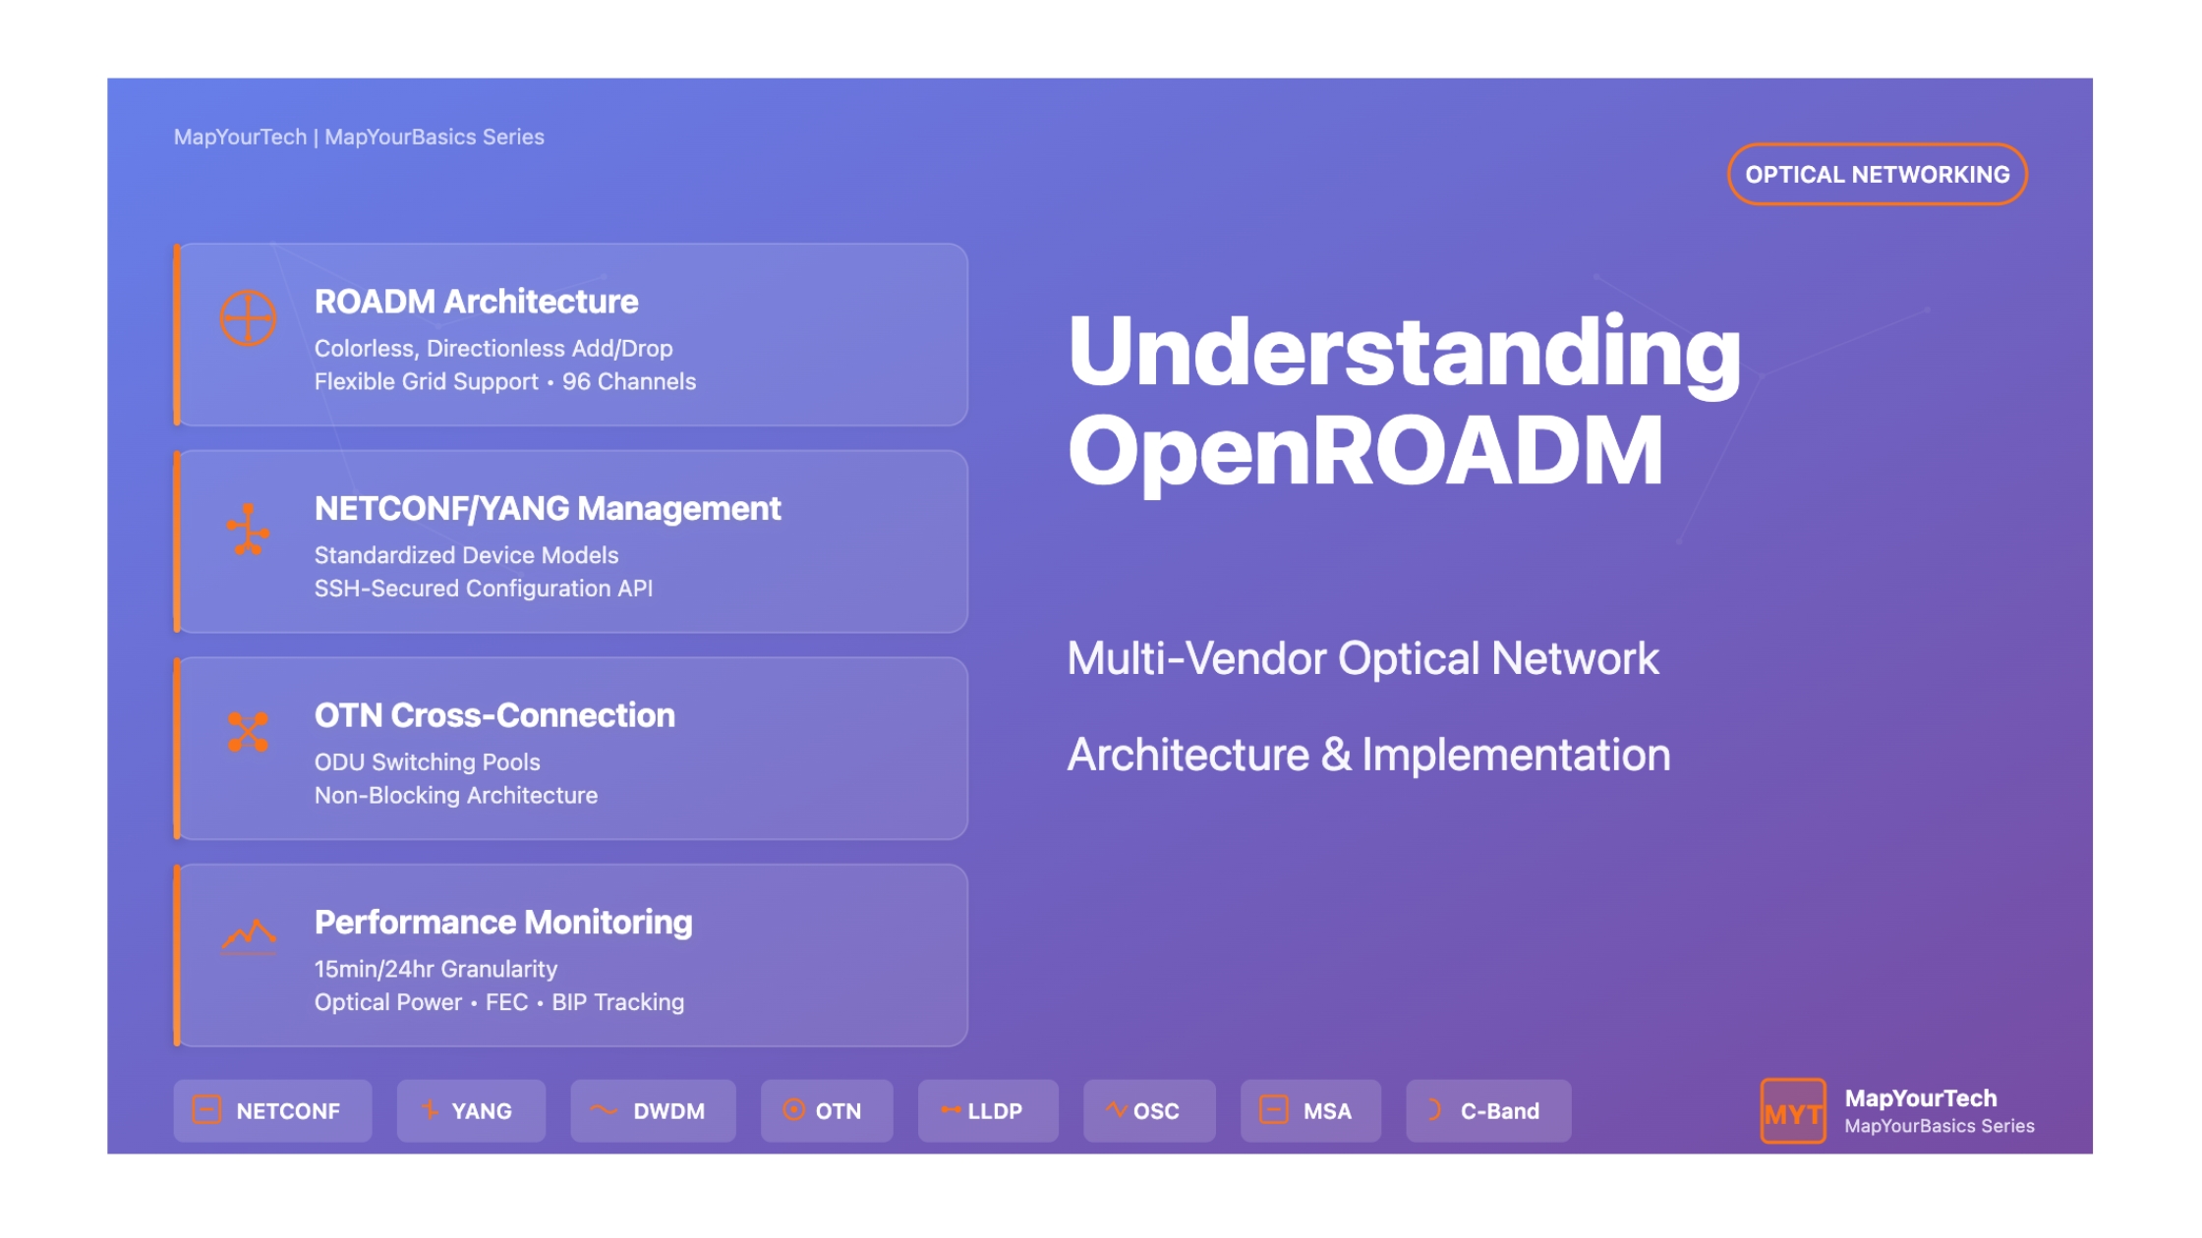The image size is (2202, 1238).
Task: Click the Understanding OpenROADM title
Action: (x=1403, y=401)
